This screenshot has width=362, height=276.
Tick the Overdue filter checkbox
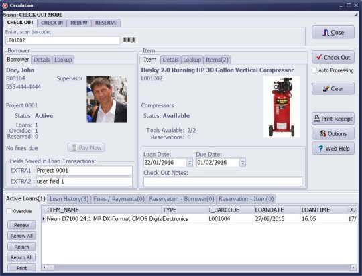coord(9,211)
